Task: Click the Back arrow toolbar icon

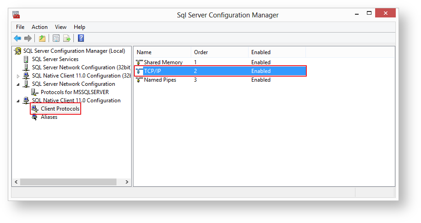Action: click(17, 39)
